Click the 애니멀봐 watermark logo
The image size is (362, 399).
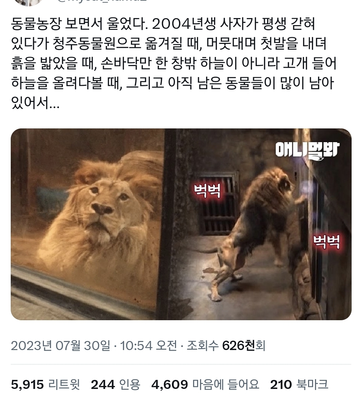coord(307,151)
